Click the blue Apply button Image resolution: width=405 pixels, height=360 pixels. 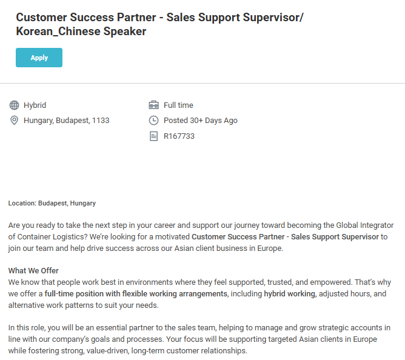39,58
